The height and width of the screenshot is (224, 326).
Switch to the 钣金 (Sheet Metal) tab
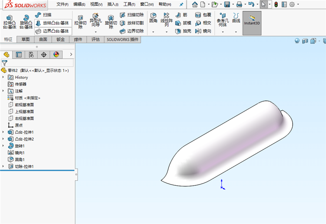(60, 40)
